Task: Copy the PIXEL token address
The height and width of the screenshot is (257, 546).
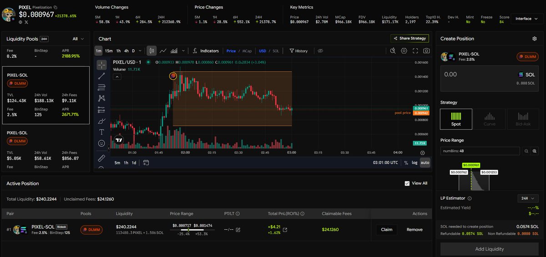Action: click(56, 7)
